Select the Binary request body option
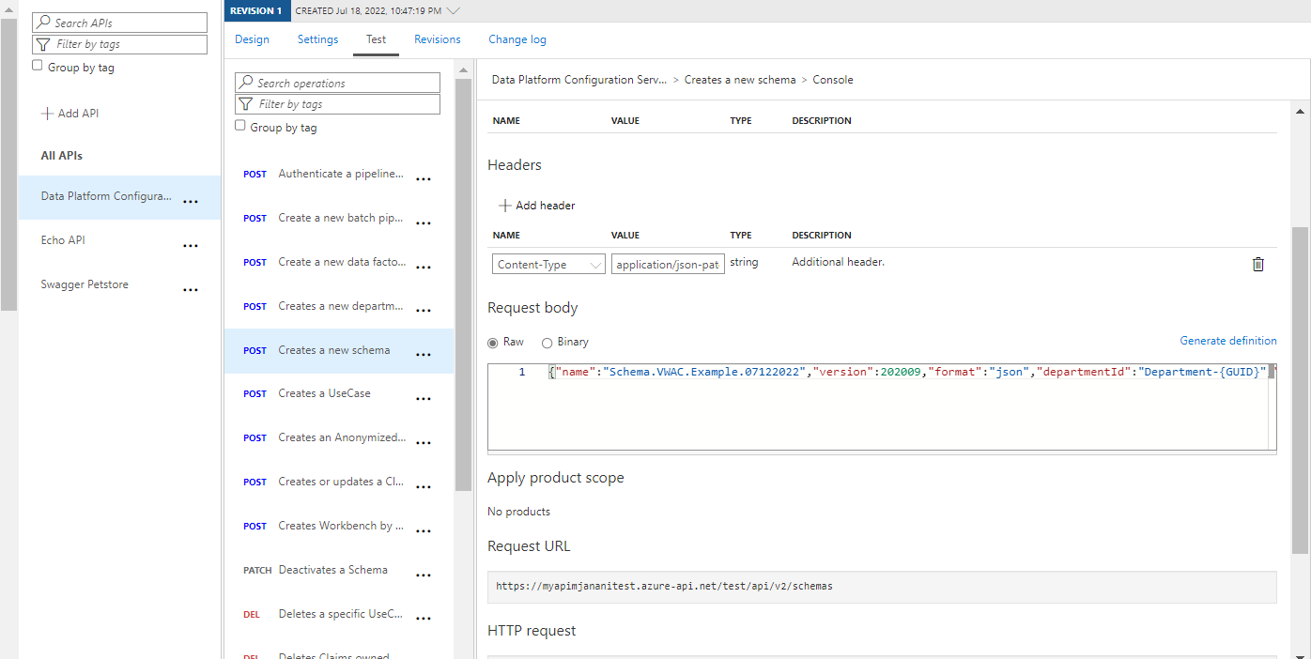Viewport: 1311px width, 659px height. [547, 343]
